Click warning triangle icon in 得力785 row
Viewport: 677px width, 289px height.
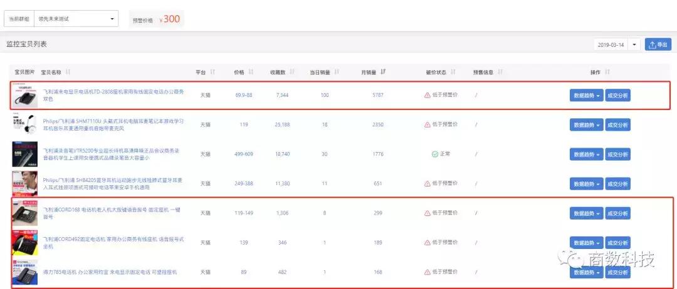[x=428, y=272]
